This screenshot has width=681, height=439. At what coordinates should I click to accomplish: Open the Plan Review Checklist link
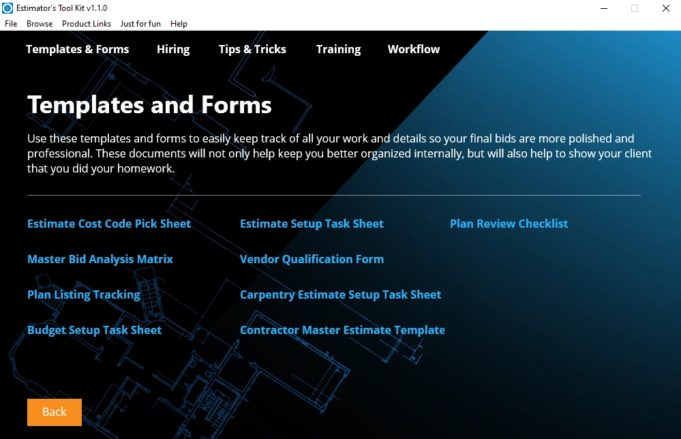[509, 224]
